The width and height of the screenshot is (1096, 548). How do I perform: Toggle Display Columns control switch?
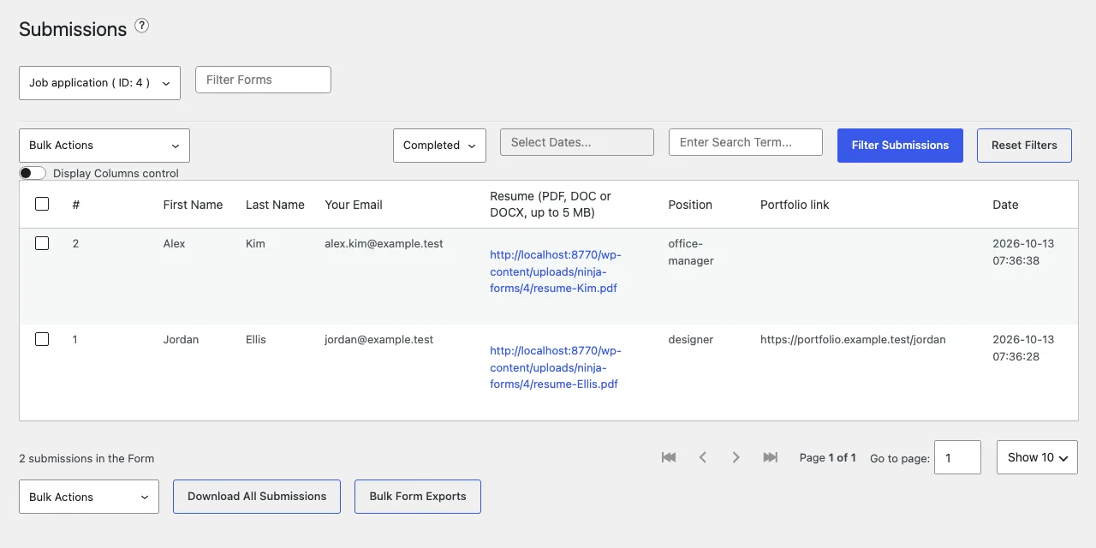tap(33, 173)
